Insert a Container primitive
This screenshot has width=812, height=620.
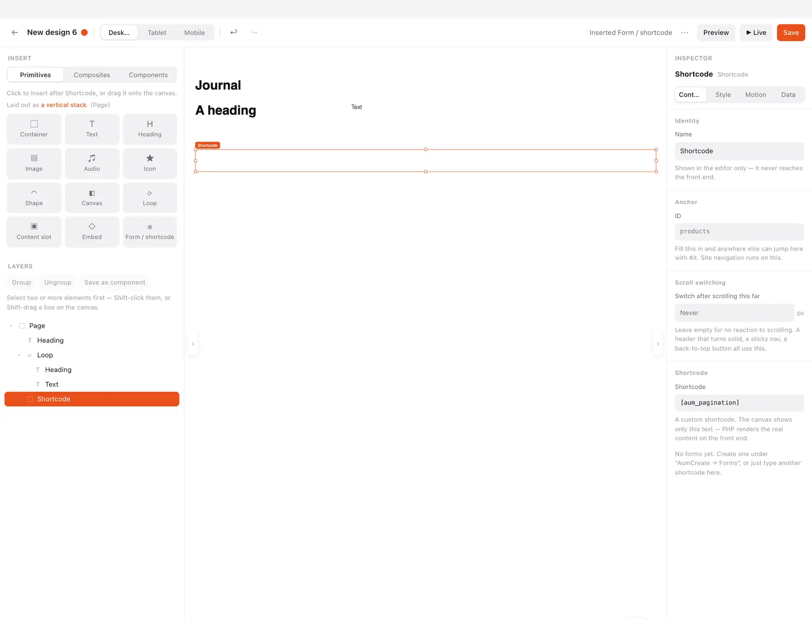tap(34, 129)
